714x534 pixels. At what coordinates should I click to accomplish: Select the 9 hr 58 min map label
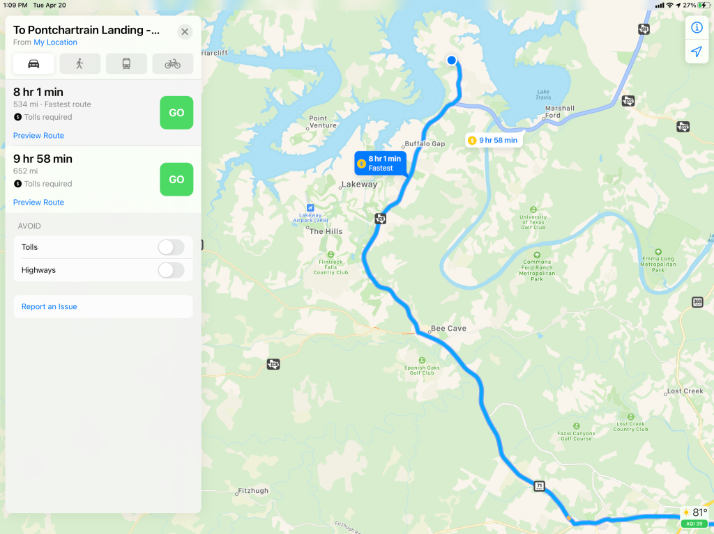click(x=494, y=140)
